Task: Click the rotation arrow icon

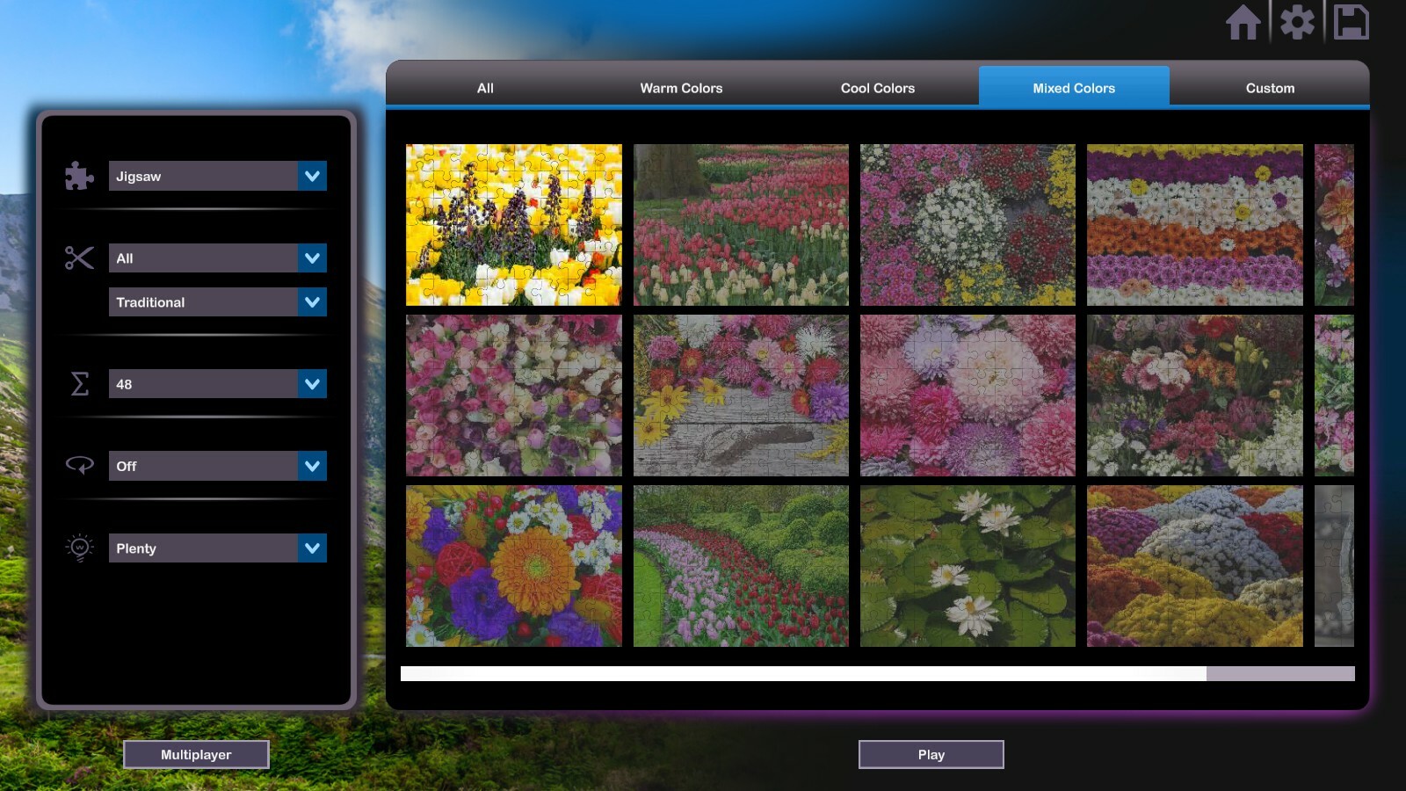Action: tap(78, 466)
